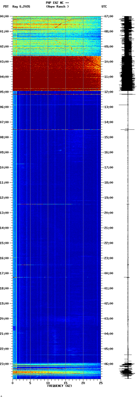The width and height of the screenshot is (139, 399).
Task: Click the PHP EHZ NC station title
Action: [57, 3]
